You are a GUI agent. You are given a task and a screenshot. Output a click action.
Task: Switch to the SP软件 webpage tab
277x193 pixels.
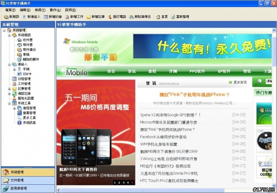click(x=224, y=71)
